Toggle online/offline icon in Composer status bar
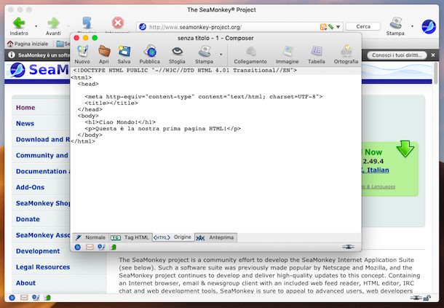444x308 pixels. click(x=348, y=247)
